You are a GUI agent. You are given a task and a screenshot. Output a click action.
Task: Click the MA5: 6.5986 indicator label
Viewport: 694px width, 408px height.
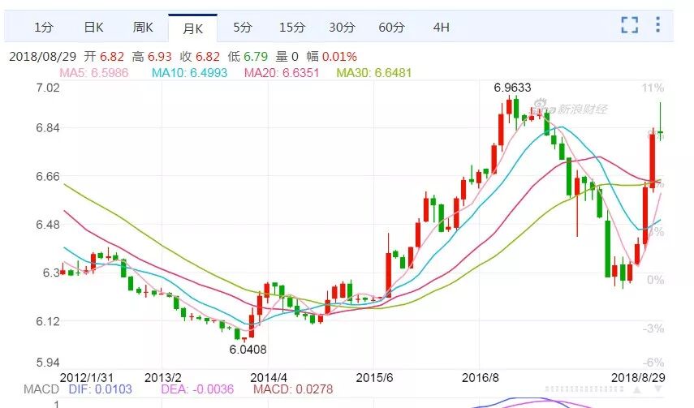coord(94,72)
